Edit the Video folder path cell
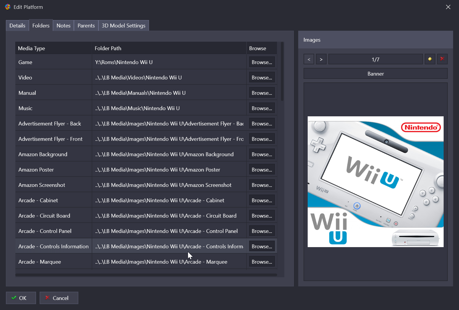This screenshot has height=310, width=459. coord(169,77)
